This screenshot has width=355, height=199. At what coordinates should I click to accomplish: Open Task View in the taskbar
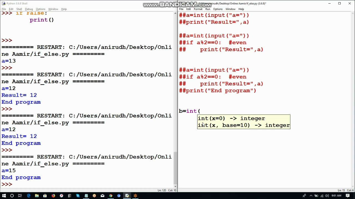pyautogui.click(x=20, y=196)
